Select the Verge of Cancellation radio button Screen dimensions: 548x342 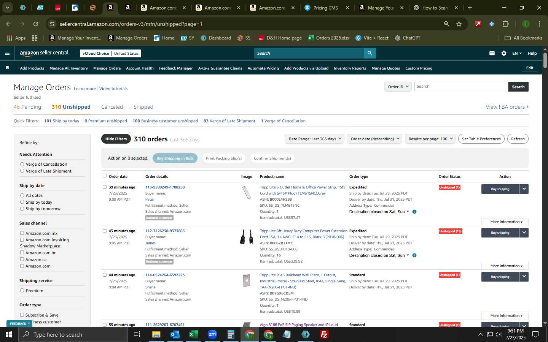pyautogui.click(x=22, y=164)
